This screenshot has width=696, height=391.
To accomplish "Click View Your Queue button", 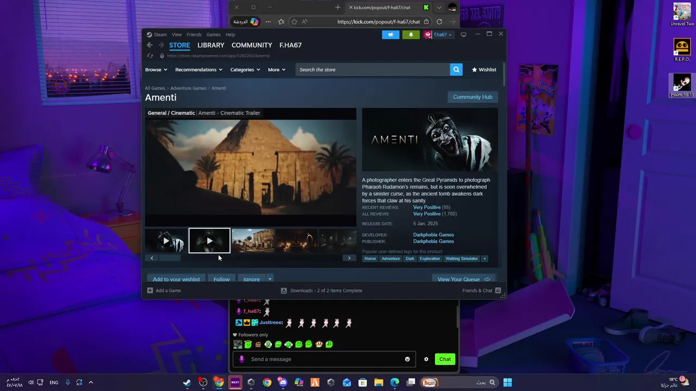I will (x=464, y=279).
